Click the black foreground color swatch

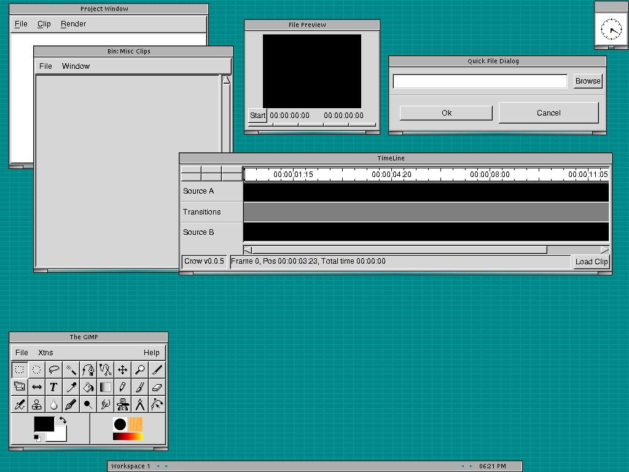[x=44, y=424]
